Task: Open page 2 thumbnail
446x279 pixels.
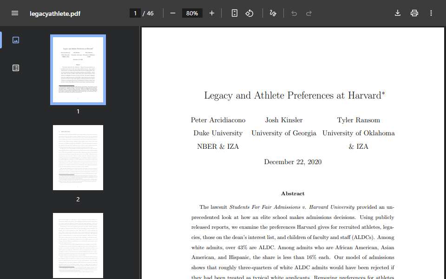Action: (78, 158)
